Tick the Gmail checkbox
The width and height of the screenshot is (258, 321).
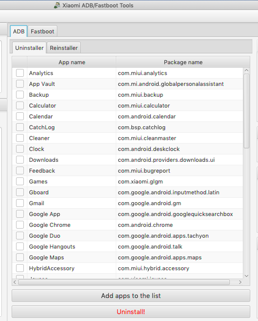click(x=20, y=203)
